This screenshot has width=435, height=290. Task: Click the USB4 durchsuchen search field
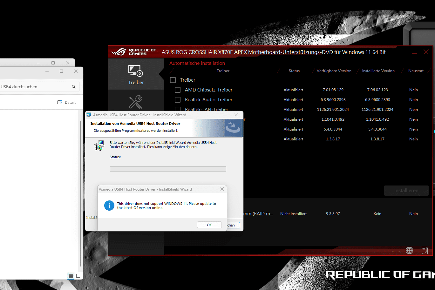click(x=39, y=87)
